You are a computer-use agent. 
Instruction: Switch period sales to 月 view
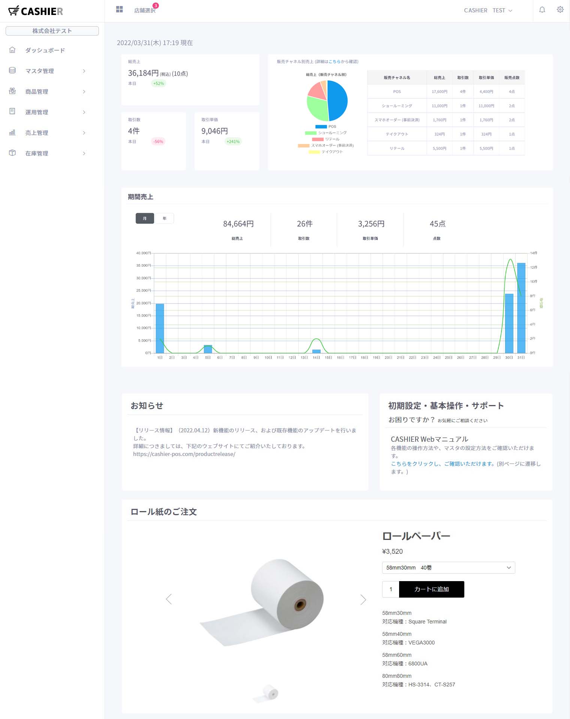pyautogui.click(x=145, y=218)
